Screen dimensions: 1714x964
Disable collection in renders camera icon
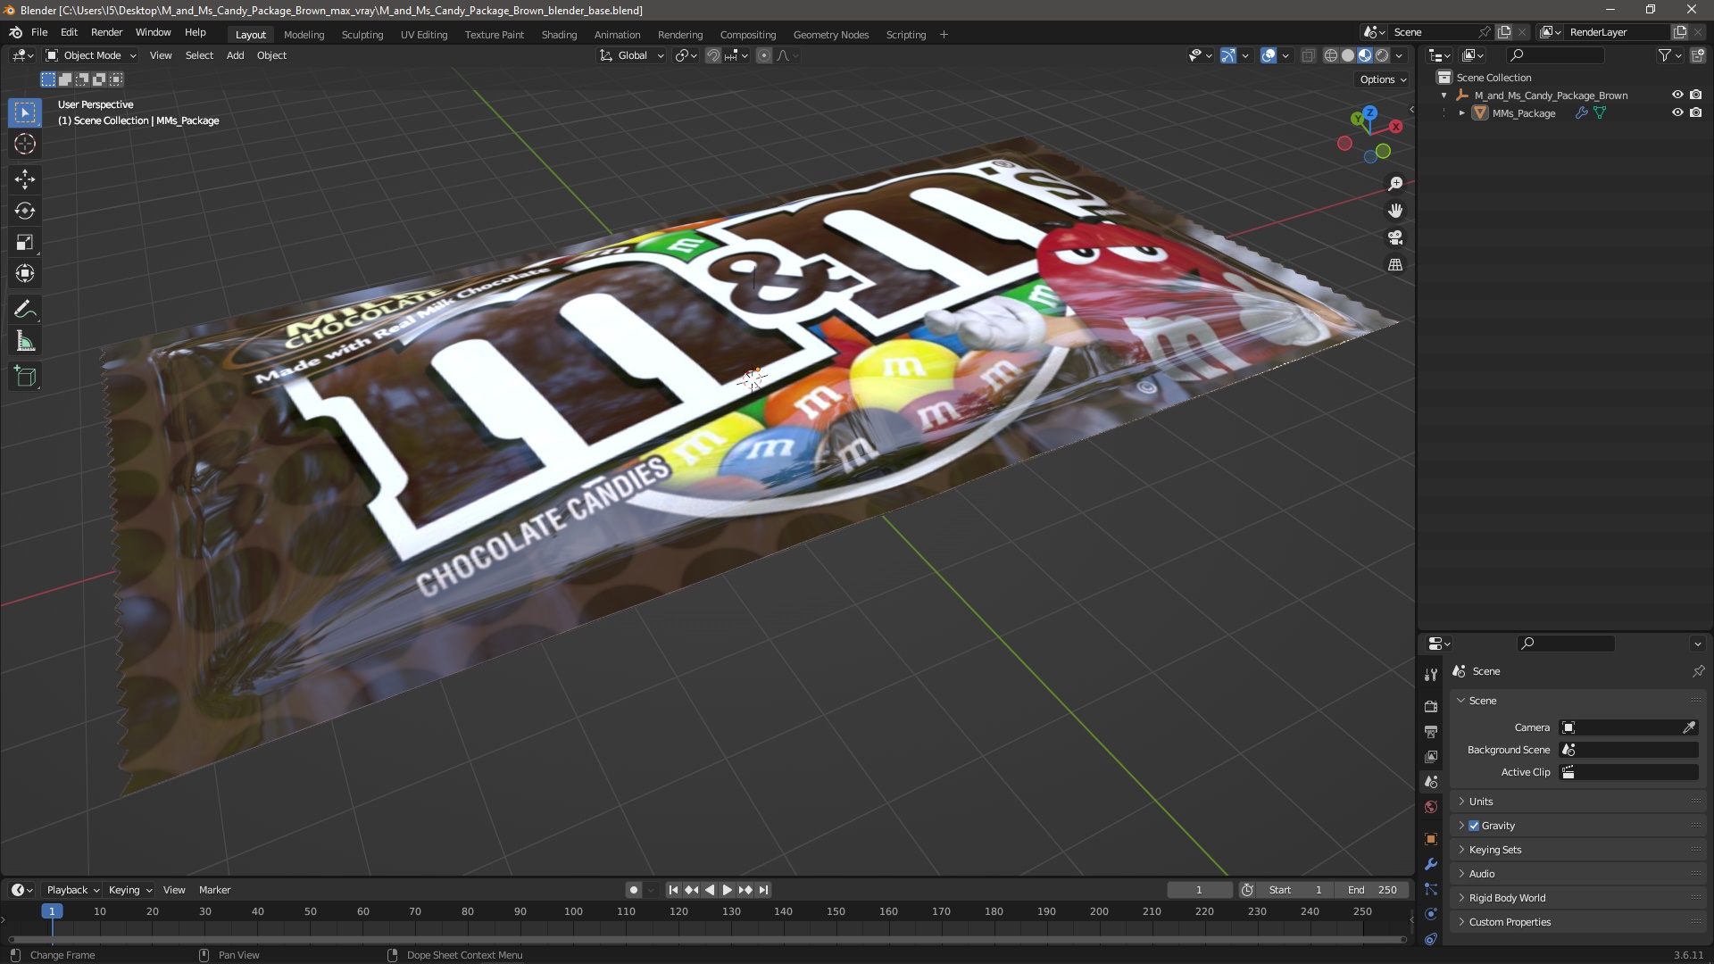pos(1695,95)
